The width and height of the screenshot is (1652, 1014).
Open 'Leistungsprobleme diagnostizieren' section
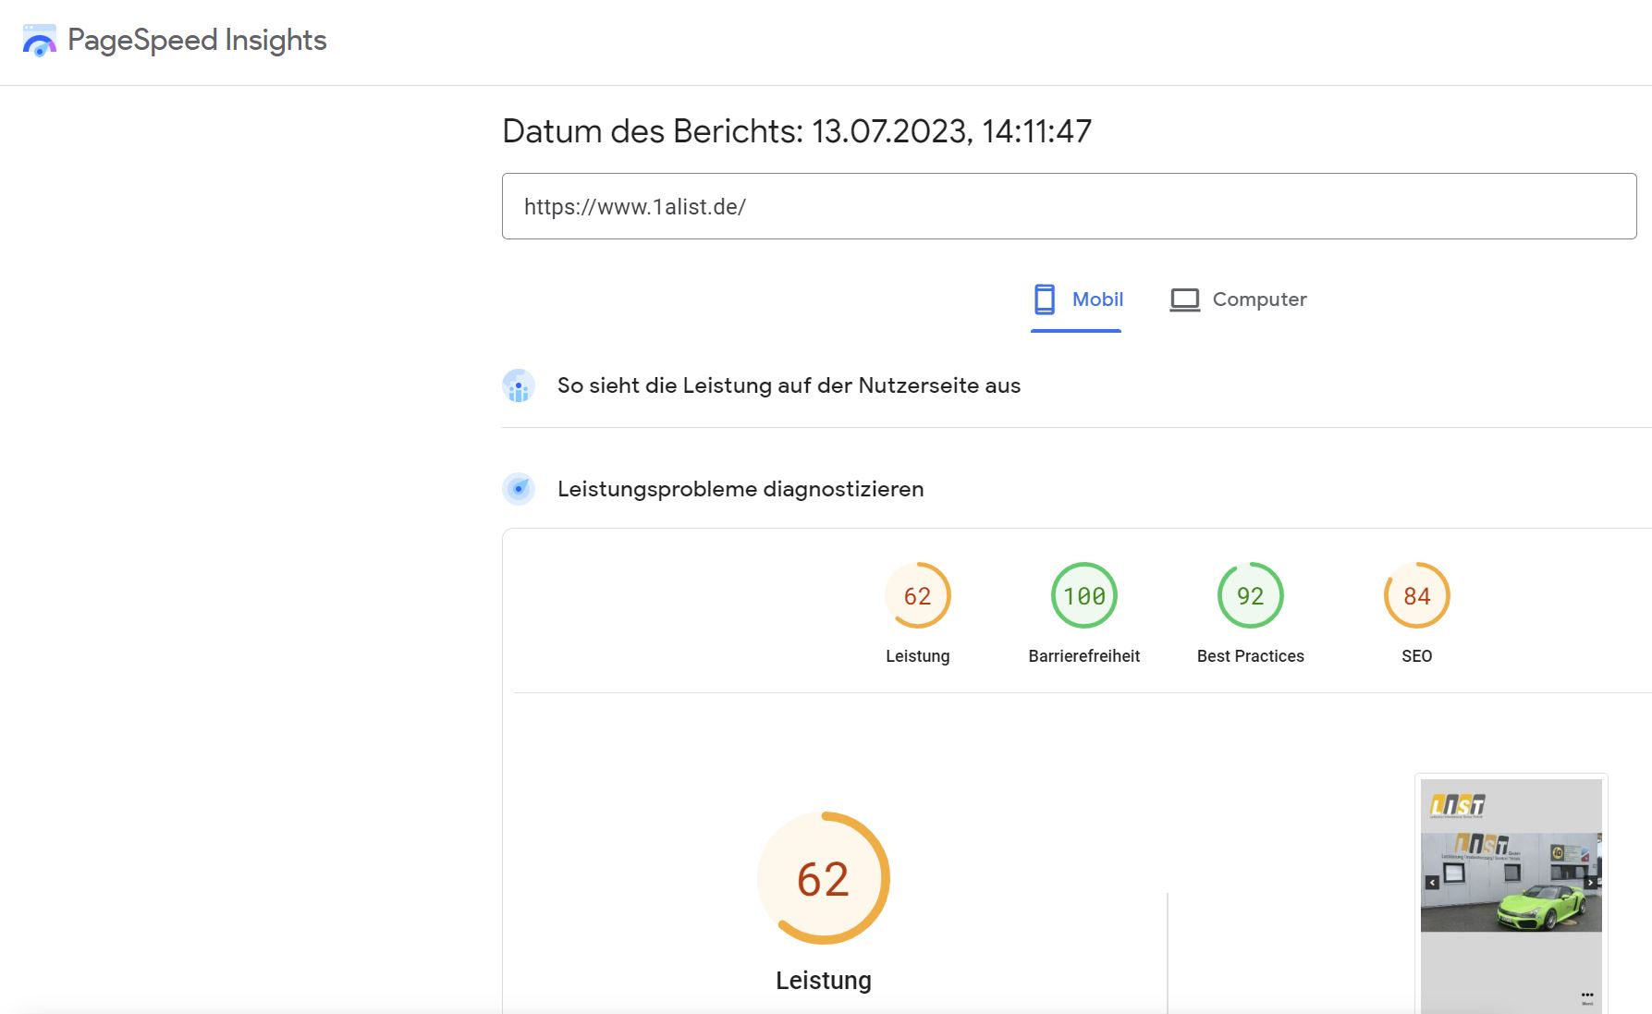(740, 489)
